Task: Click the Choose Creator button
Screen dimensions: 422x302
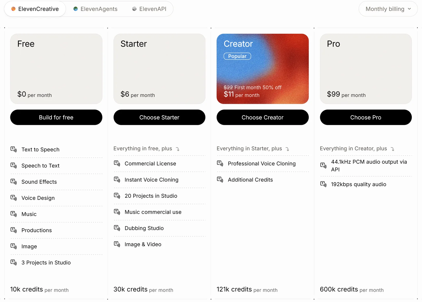Action: pyautogui.click(x=263, y=117)
